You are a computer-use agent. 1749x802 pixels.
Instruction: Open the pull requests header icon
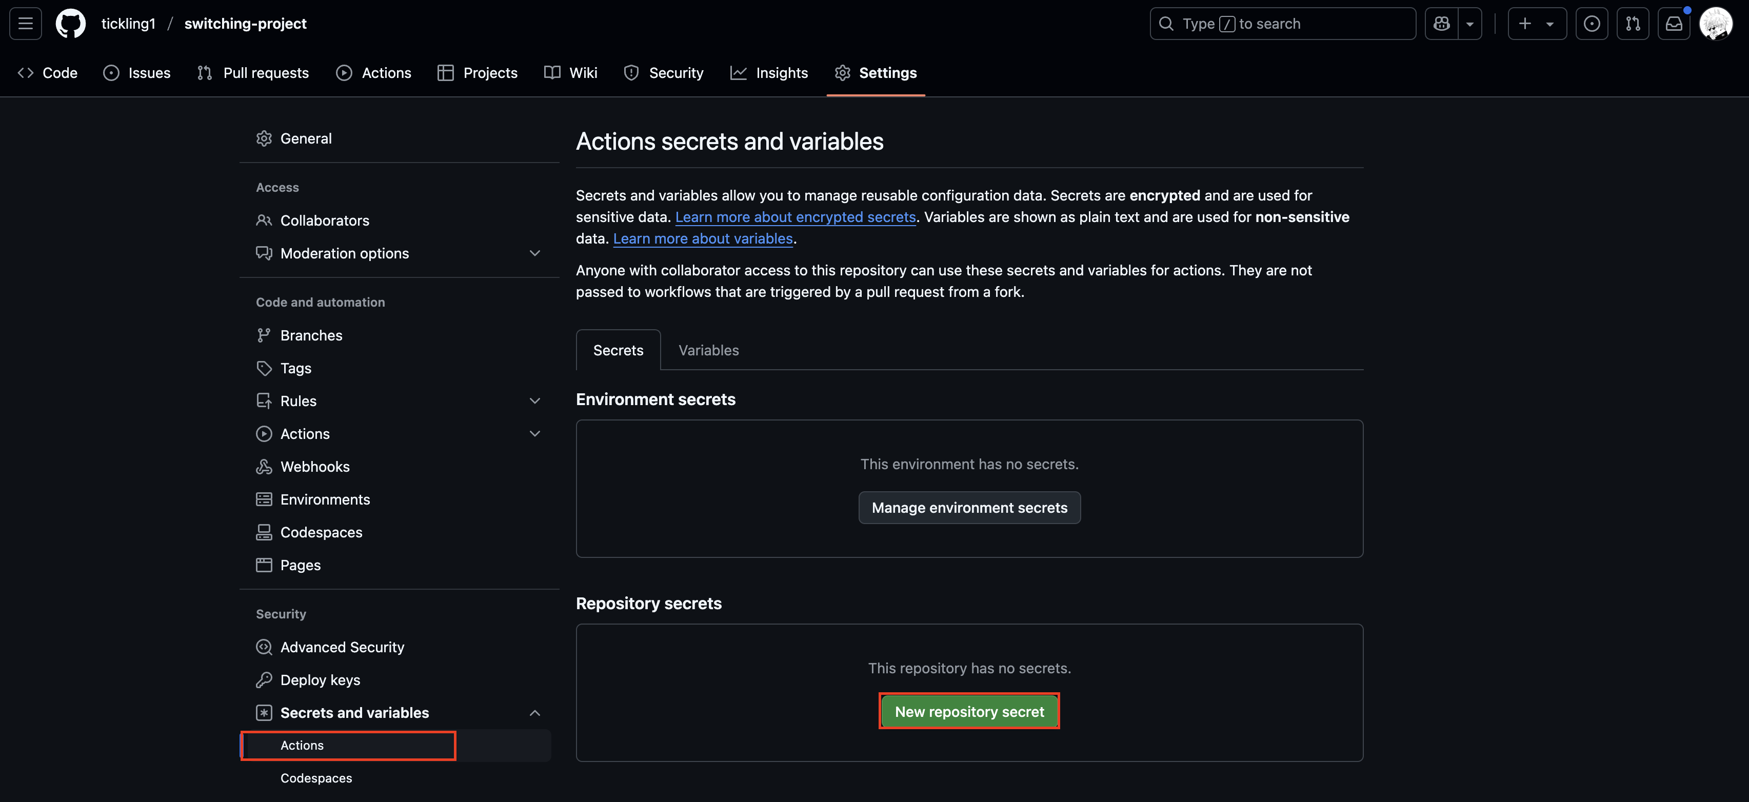[1633, 24]
